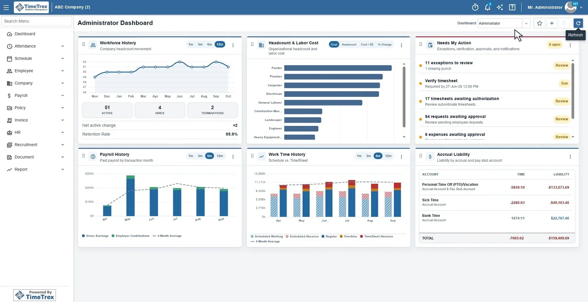Open Headcount & Labor Cost options menu

pos(401,45)
